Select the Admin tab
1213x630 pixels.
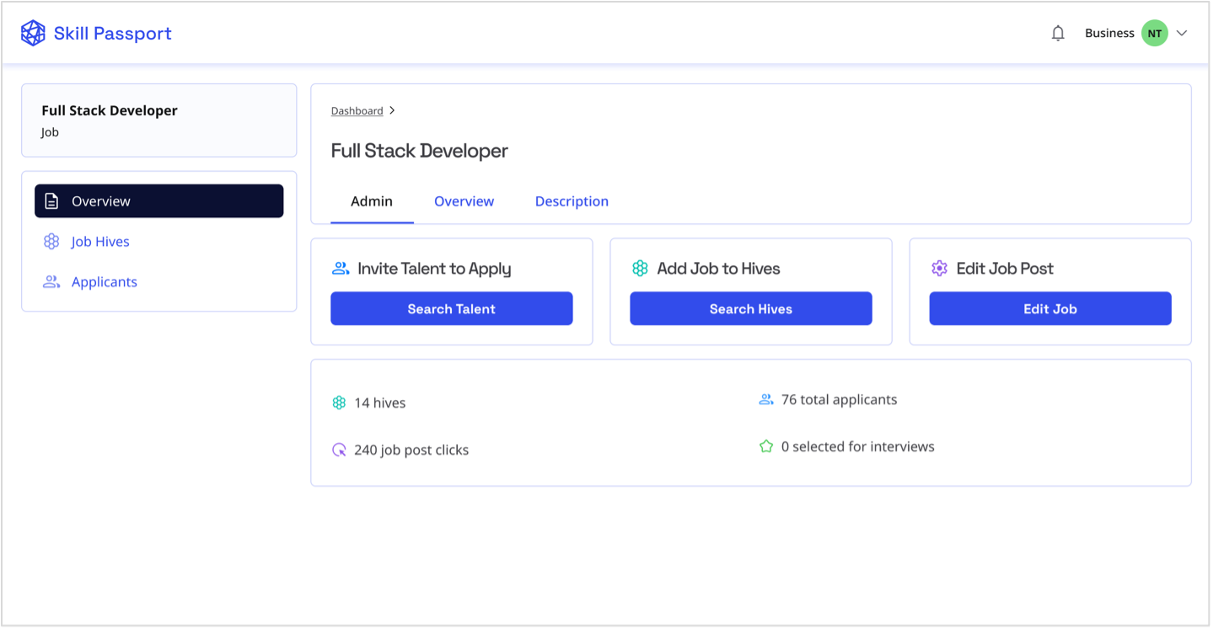coord(372,201)
